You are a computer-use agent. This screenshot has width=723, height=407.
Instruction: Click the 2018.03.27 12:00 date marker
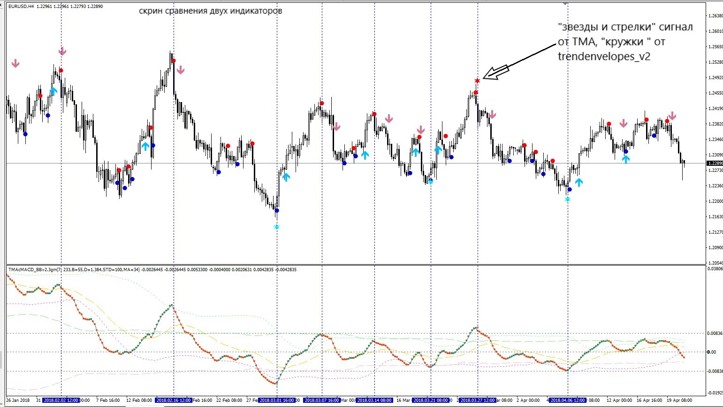point(478,400)
